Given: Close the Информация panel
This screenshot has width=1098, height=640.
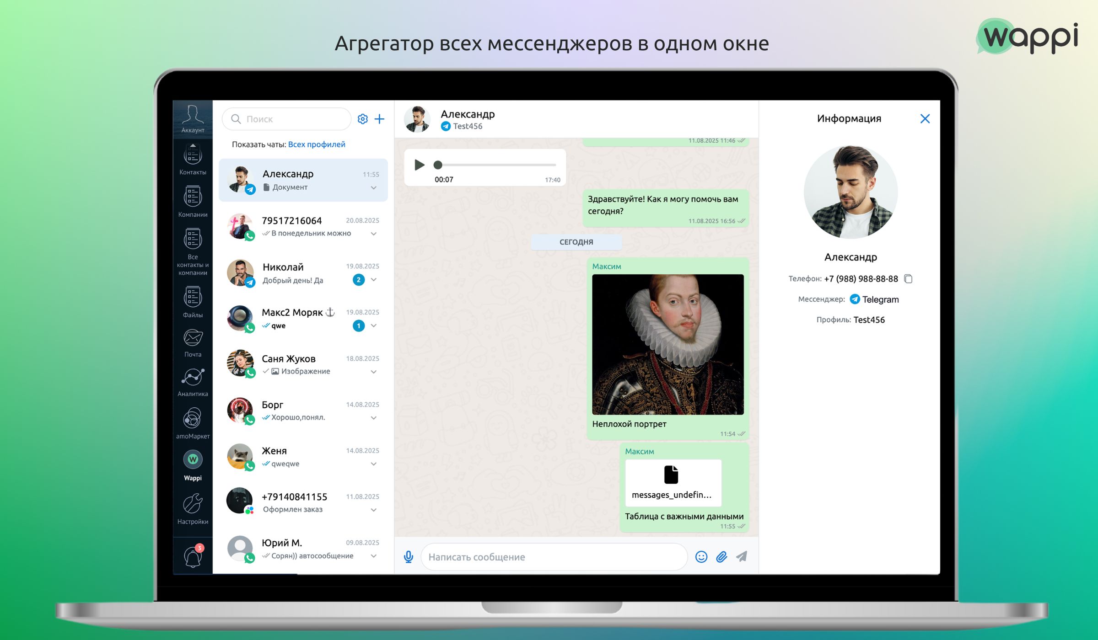Looking at the screenshot, I should click(925, 119).
